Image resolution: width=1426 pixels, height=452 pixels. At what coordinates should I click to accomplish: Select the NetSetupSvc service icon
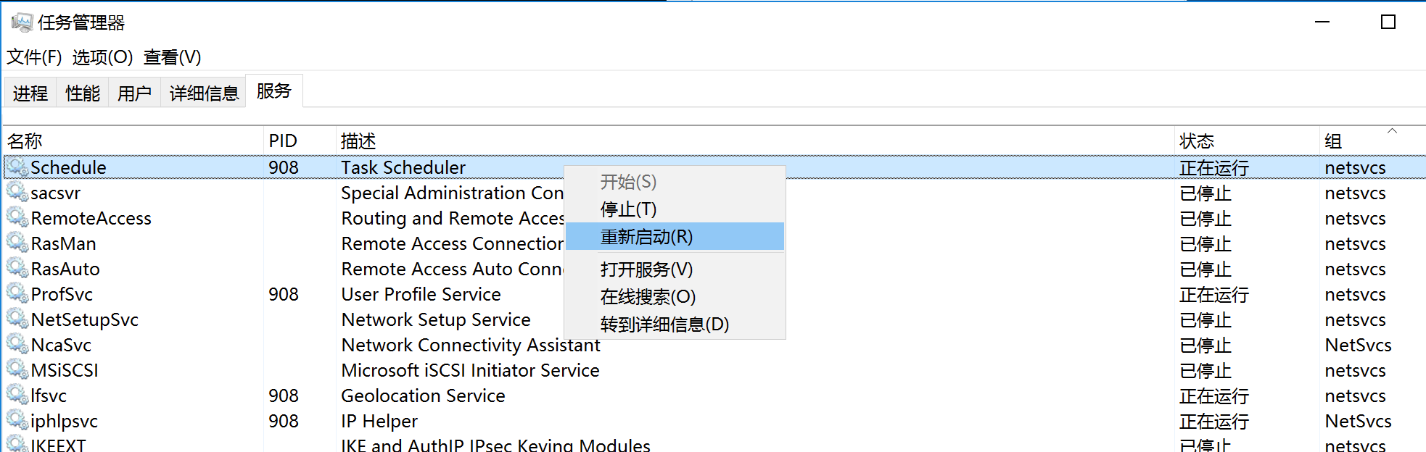tap(17, 319)
